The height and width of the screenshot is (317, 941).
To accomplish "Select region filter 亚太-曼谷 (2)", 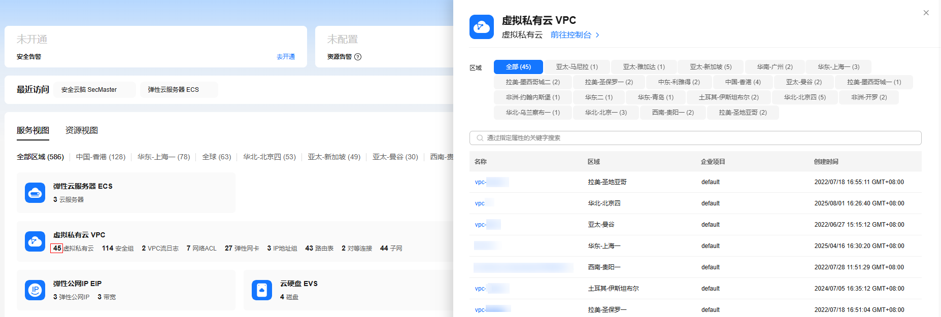I will coord(804,82).
